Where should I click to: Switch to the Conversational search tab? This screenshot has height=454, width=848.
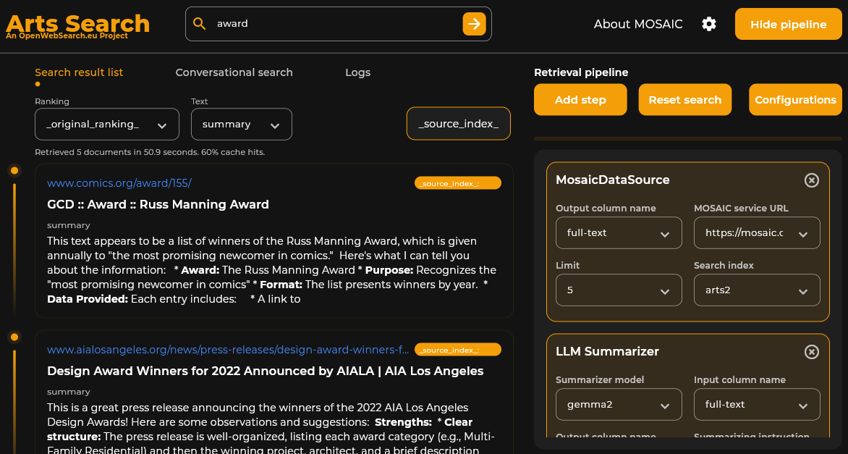tap(234, 72)
